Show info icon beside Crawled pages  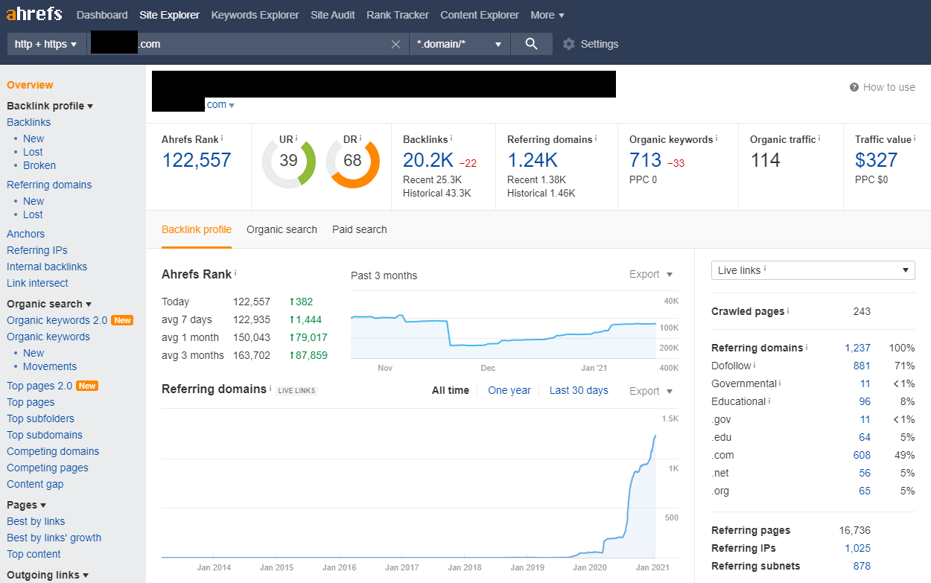coord(788,311)
